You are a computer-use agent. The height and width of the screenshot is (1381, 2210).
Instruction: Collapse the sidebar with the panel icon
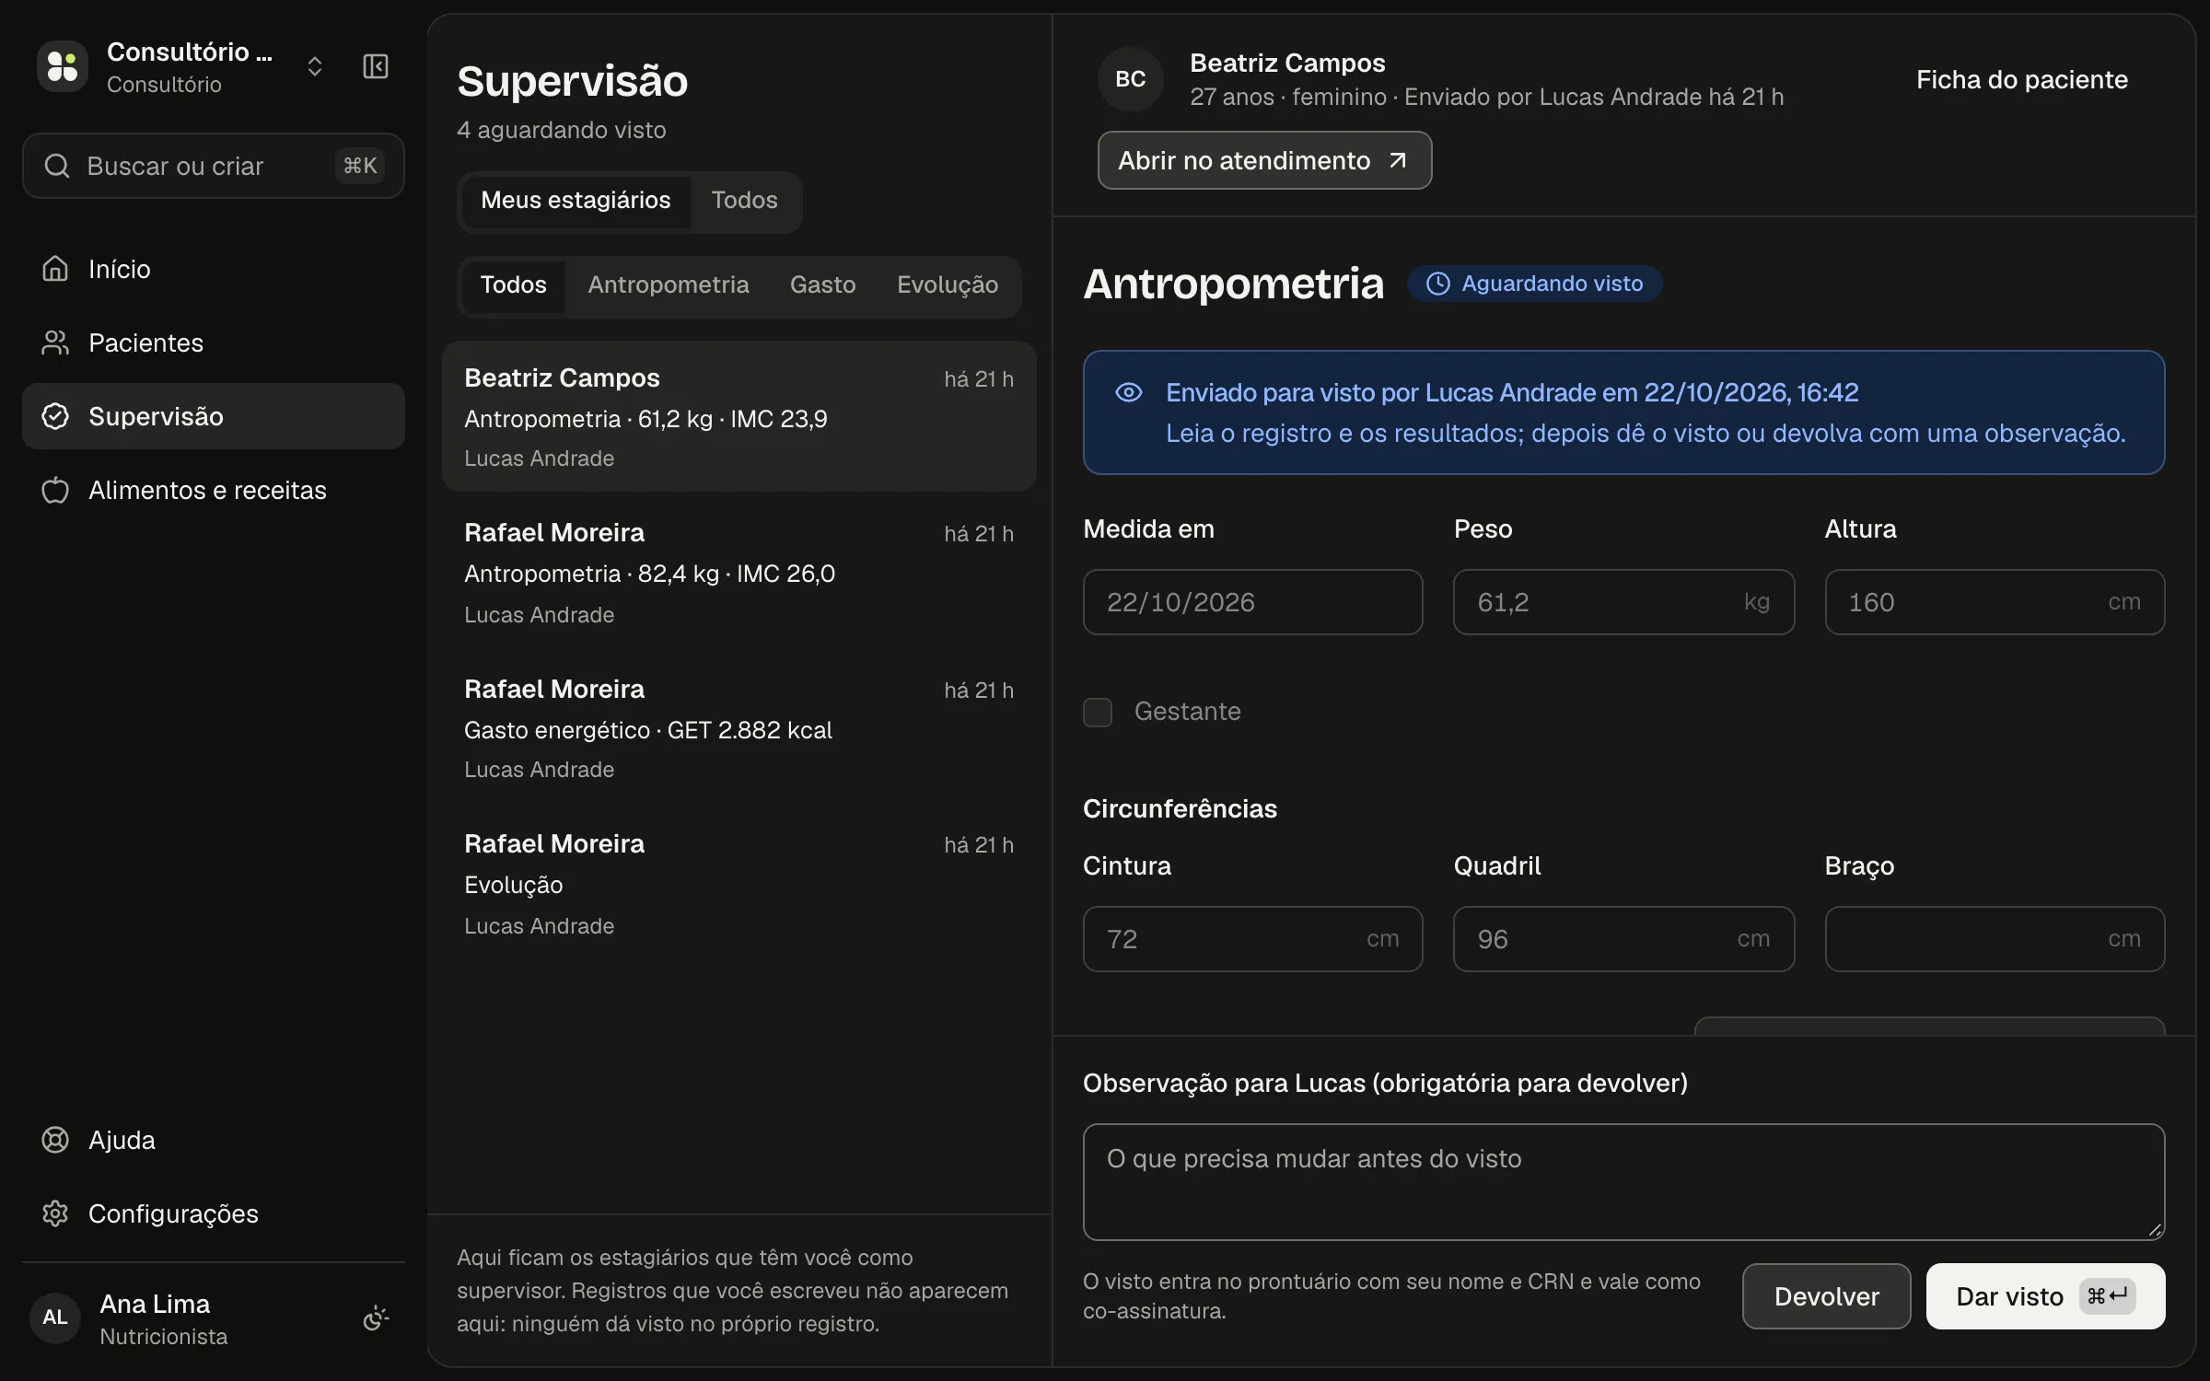click(376, 66)
